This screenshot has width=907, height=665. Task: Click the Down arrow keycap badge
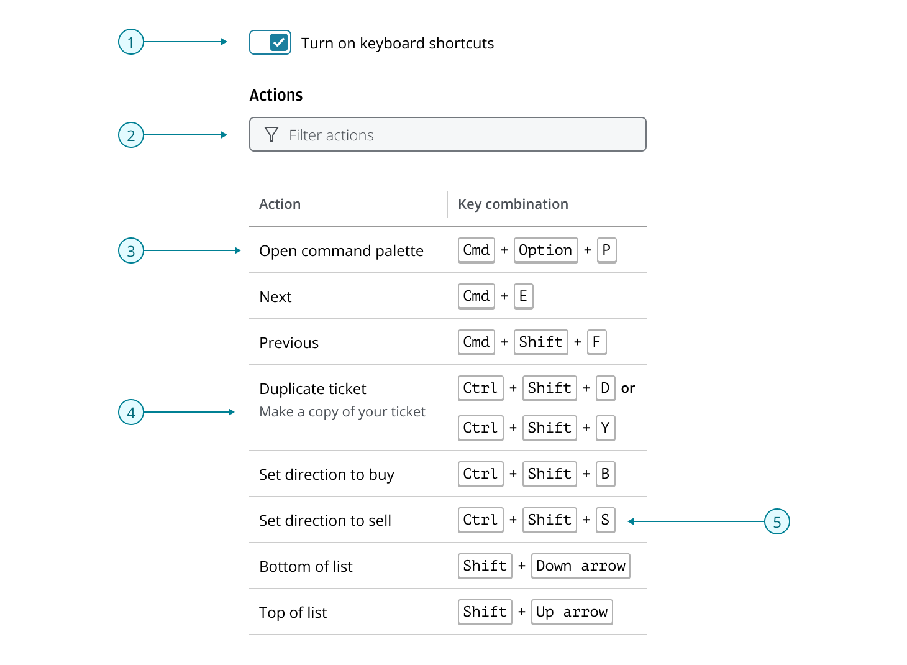[580, 566]
